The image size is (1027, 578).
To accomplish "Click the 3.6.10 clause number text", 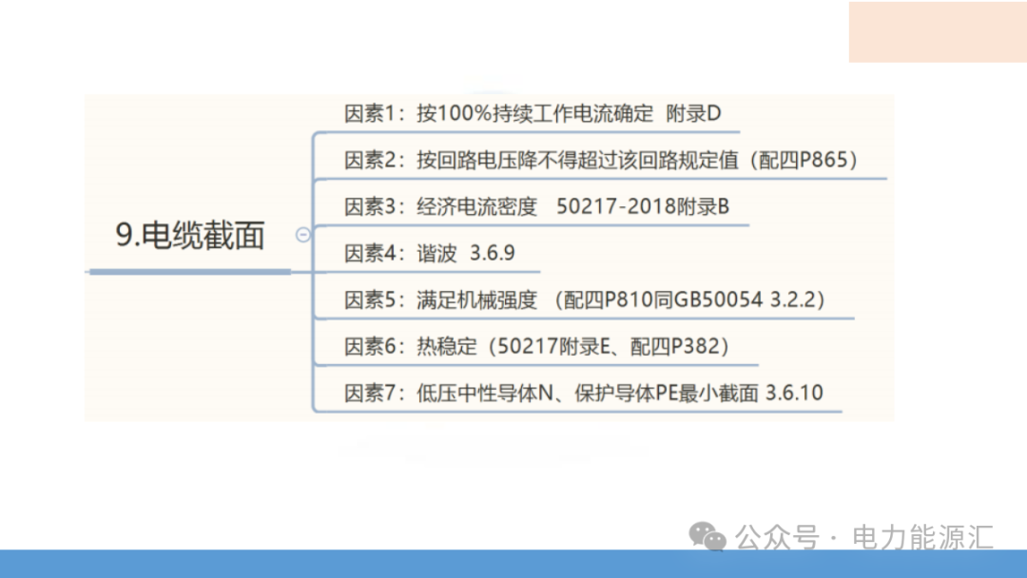I will click(x=794, y=393).
